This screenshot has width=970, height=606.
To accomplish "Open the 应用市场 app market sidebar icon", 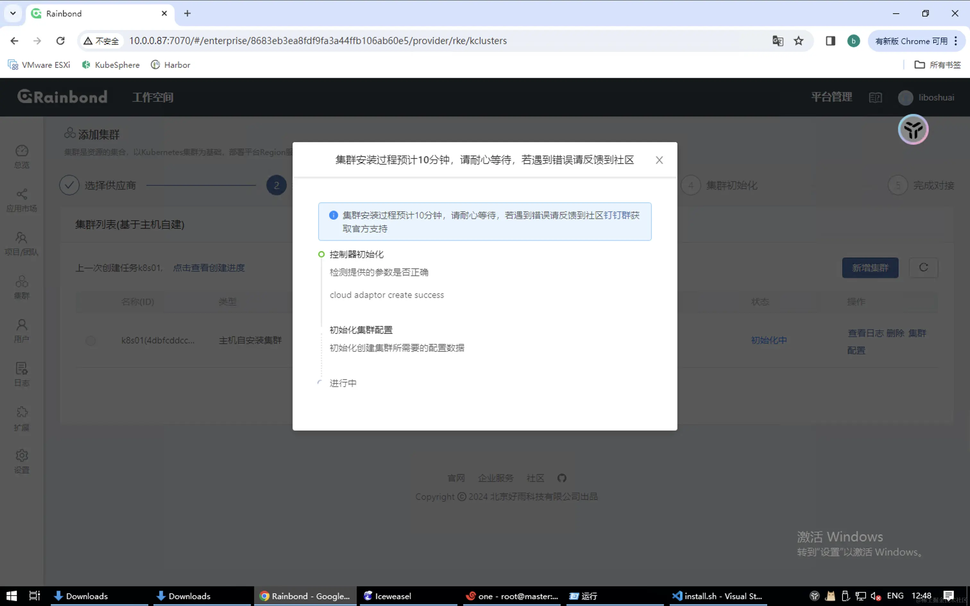I will [21, 199].
